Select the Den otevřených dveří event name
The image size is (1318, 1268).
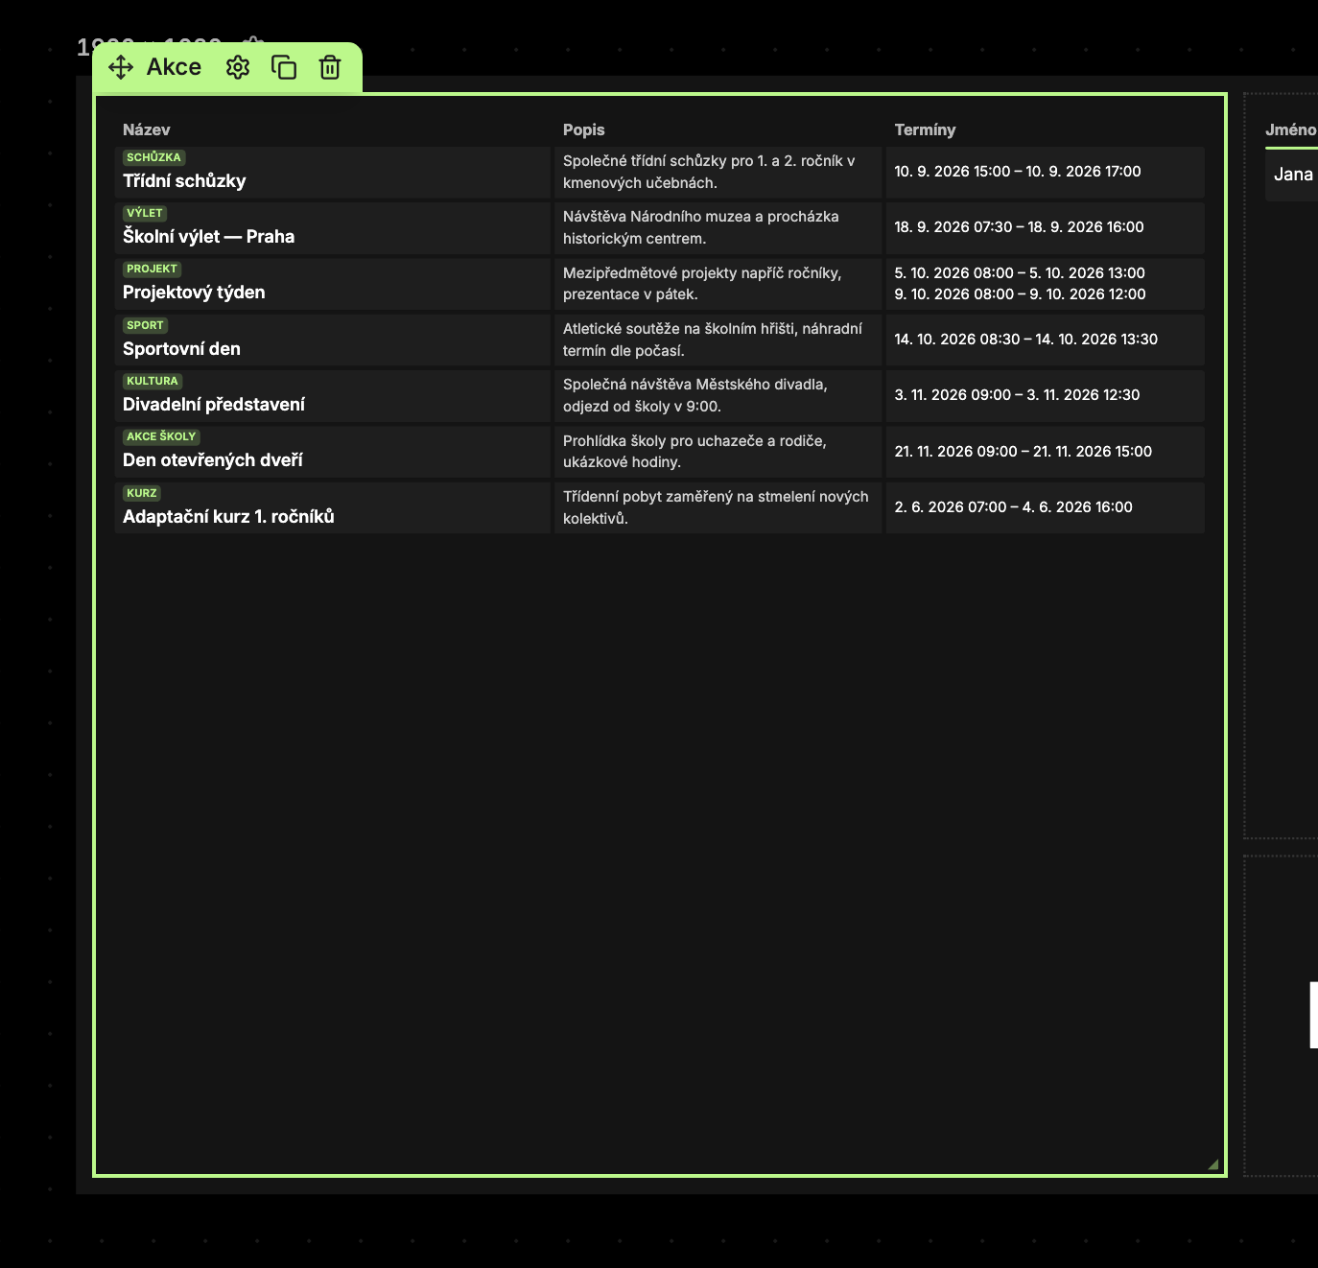point(213,460)
